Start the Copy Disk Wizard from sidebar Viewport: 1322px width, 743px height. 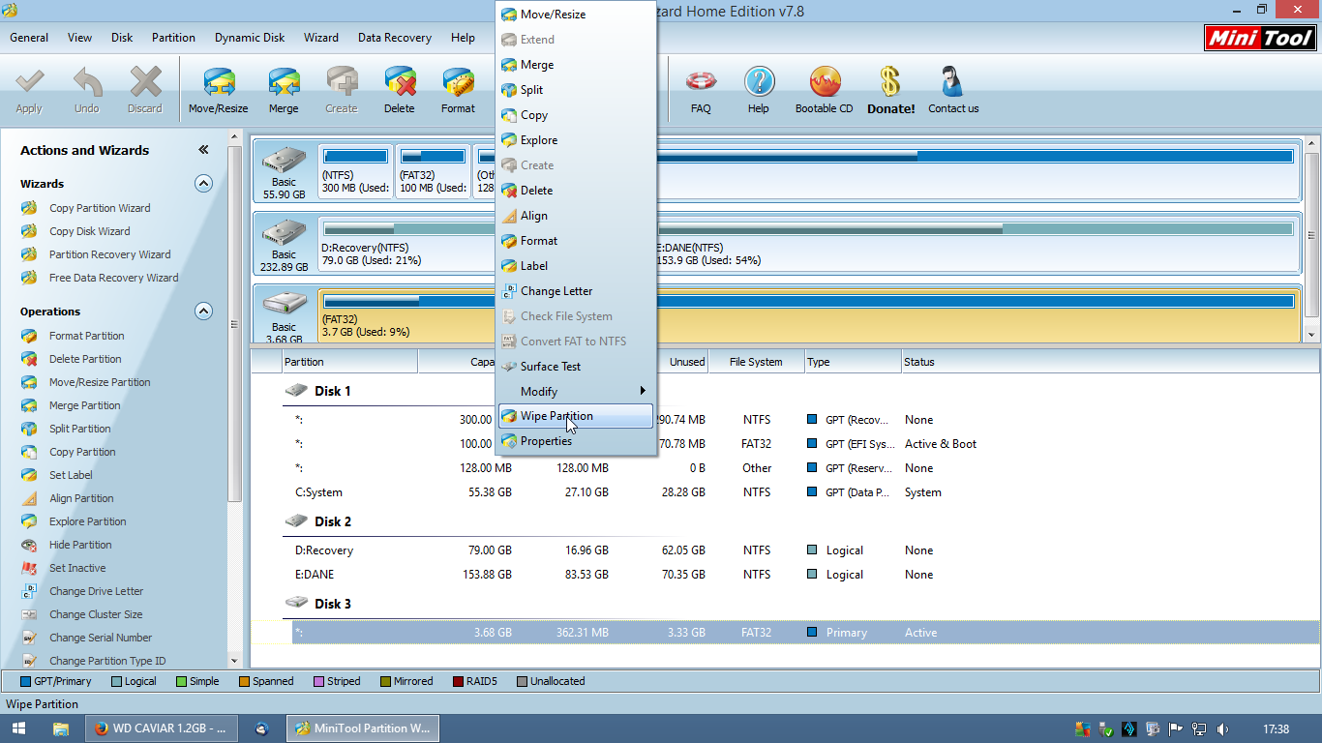pyautogui.click(x=89, y=231)
